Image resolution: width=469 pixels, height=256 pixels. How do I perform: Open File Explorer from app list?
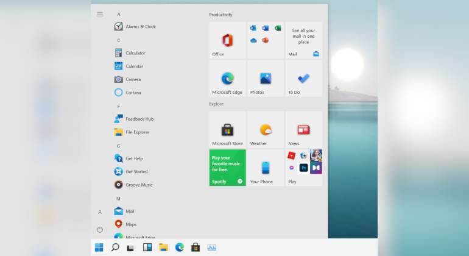pyautogui.click(x=132, y=132)
